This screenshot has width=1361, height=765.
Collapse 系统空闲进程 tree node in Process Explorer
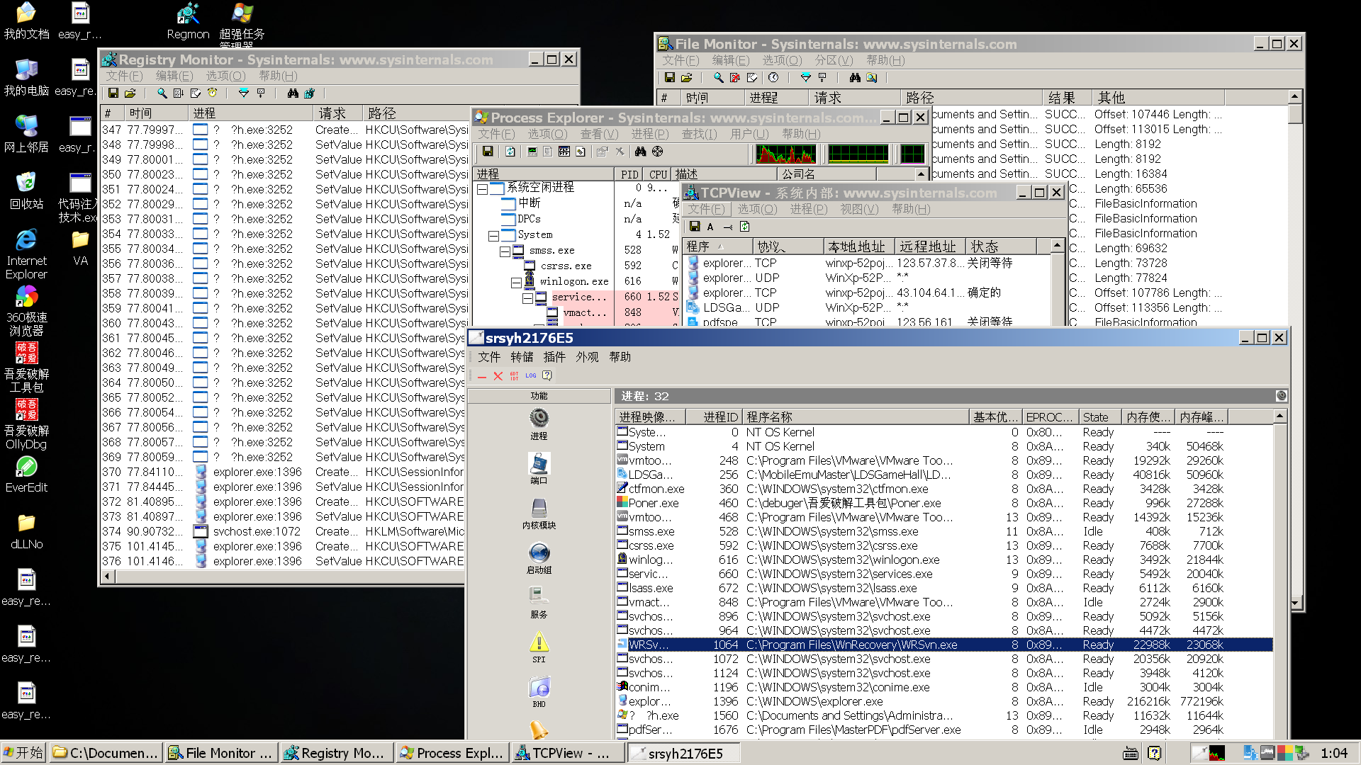pyautogui.click(x=482, y=189)
